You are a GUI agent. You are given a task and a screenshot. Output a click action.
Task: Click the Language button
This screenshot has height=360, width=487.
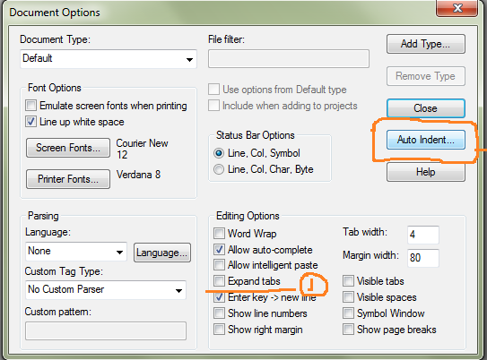tap(162, 253)
